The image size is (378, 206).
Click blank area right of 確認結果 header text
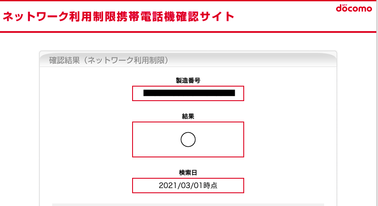(251, 60)
